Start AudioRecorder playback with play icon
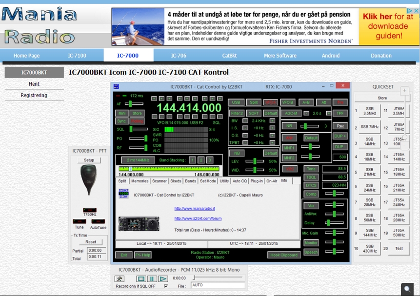Image resolution: width=420 pixels, height=296 pixels. 162,278
